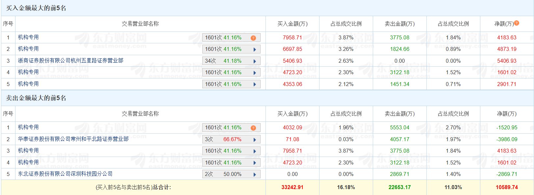The image size is (534, 195).
Task: Click orange help icon in buy table row 1
Action: tap(253, 38)
